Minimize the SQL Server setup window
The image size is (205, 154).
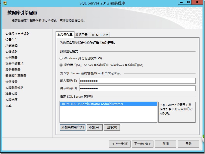(x=181, y=2)
